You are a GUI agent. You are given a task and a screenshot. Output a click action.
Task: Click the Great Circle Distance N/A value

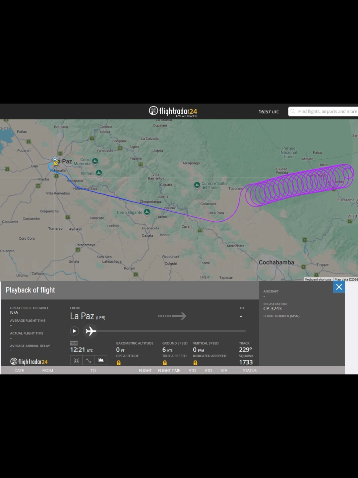point(14,313)
